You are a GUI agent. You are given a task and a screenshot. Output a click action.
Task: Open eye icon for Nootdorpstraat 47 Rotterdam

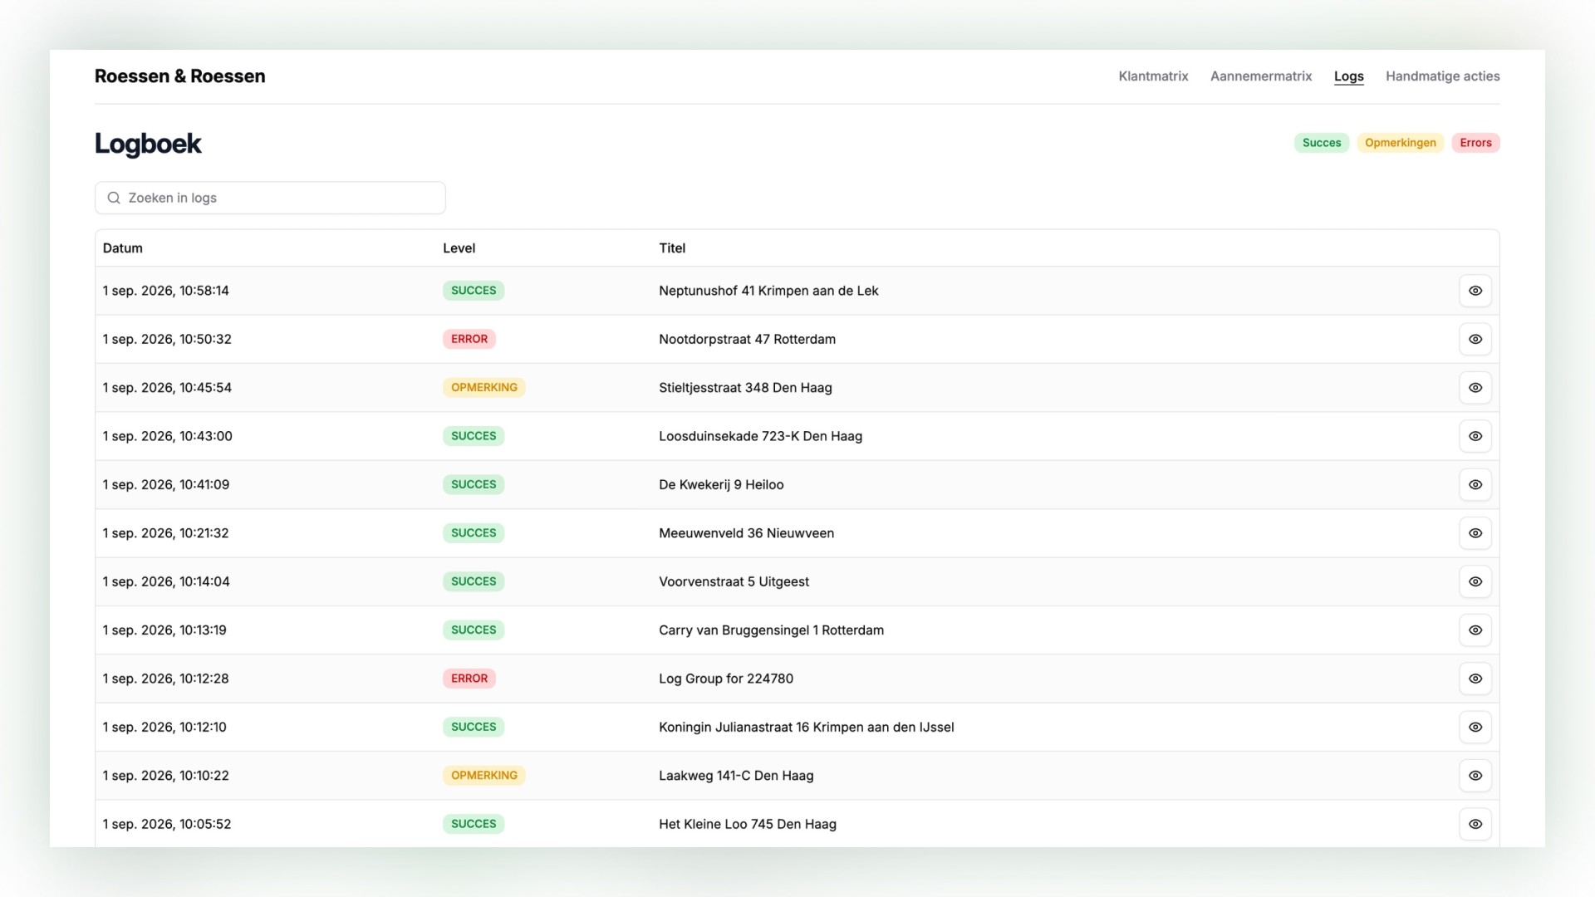(1475, 339)
